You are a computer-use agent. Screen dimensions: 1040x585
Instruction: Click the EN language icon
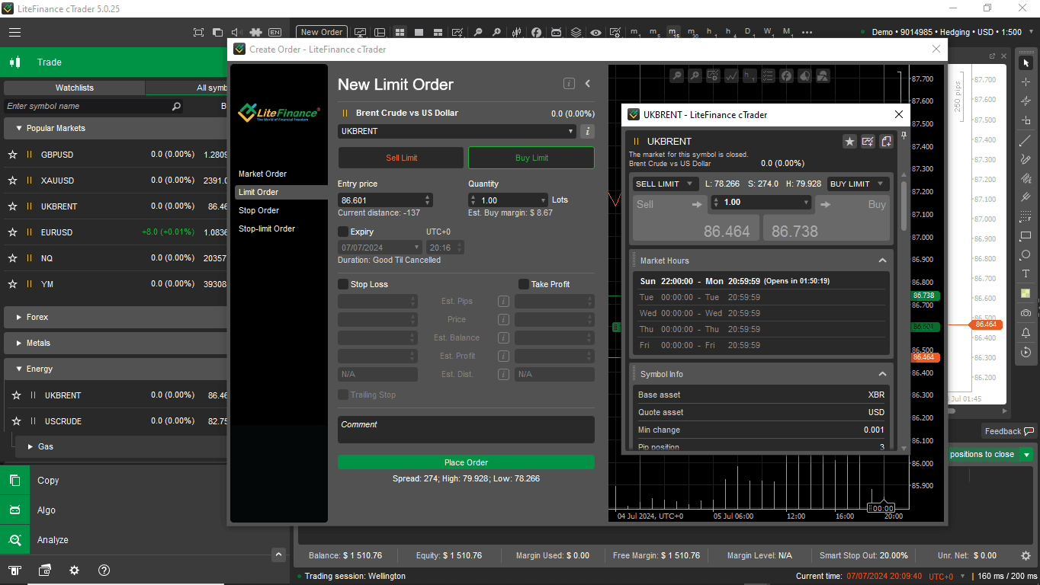[274, 33]
